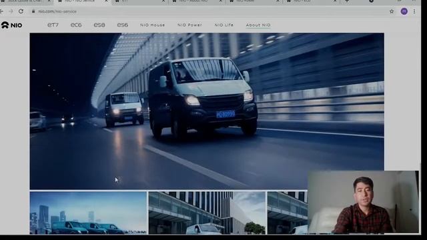Image resolution: width=427 pixels, height=240 pixels.
Task: Go to NIO Power in the navigation
Action: 189,25
